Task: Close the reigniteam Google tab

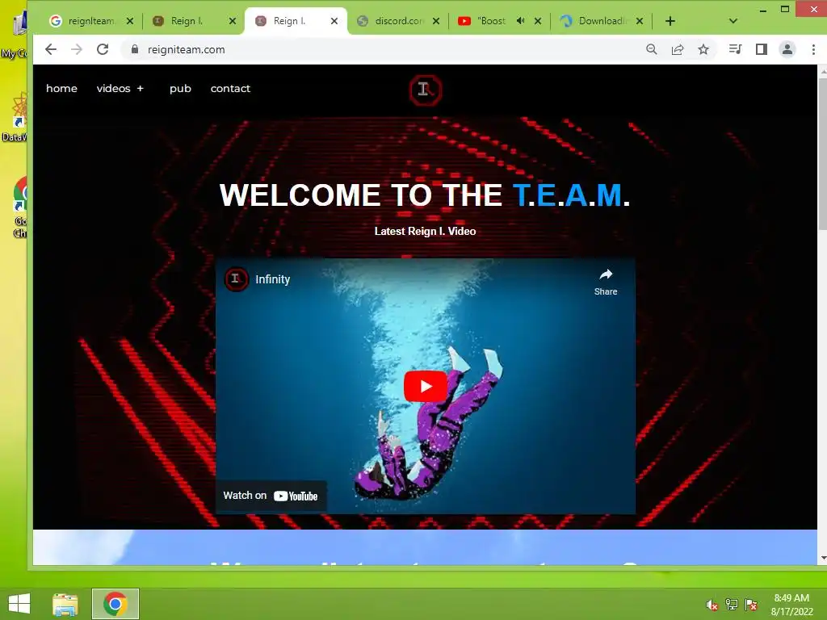Action: (x=130, y=21)
